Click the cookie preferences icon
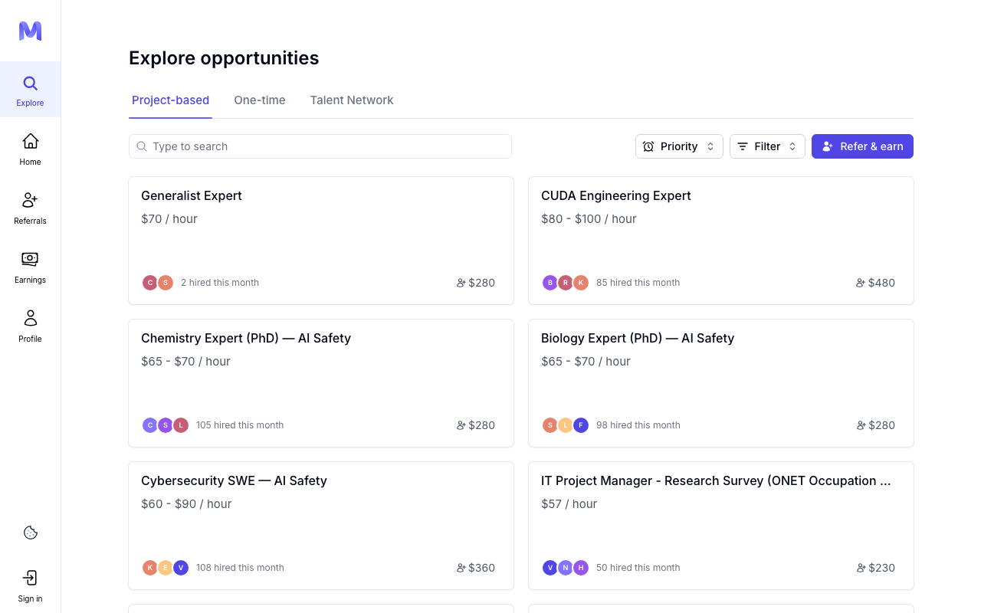The width and height of the screenshot is (981, 613). (31, 533)
